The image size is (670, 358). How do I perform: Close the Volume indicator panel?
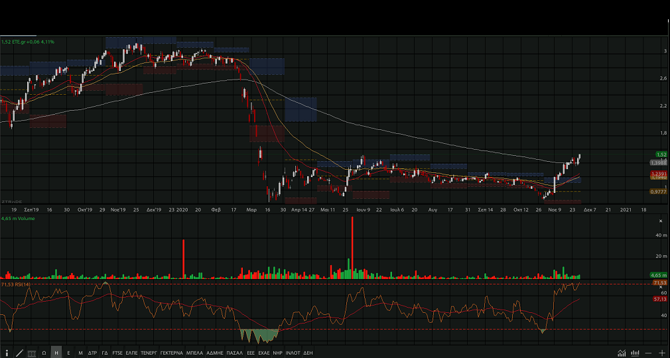(x=661, y=220)
